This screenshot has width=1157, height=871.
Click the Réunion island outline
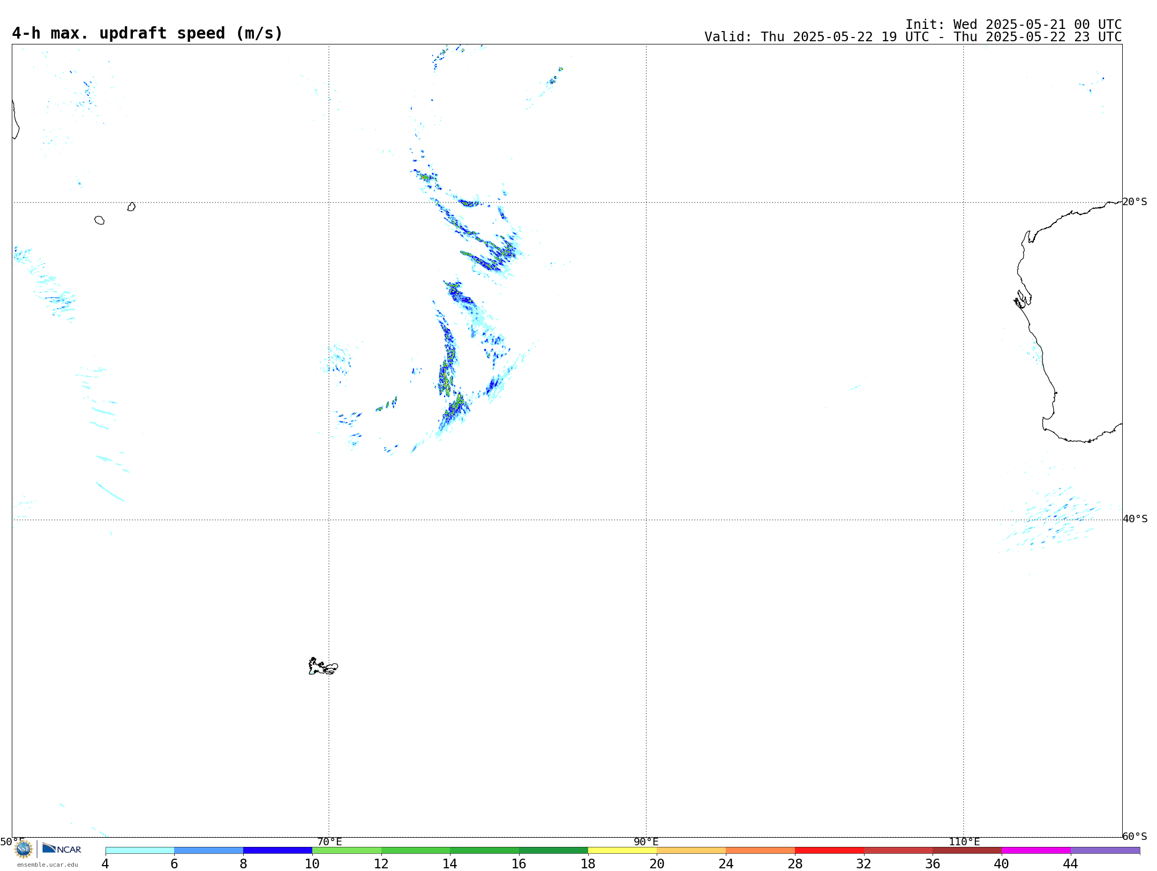click(x=100, y=220)
